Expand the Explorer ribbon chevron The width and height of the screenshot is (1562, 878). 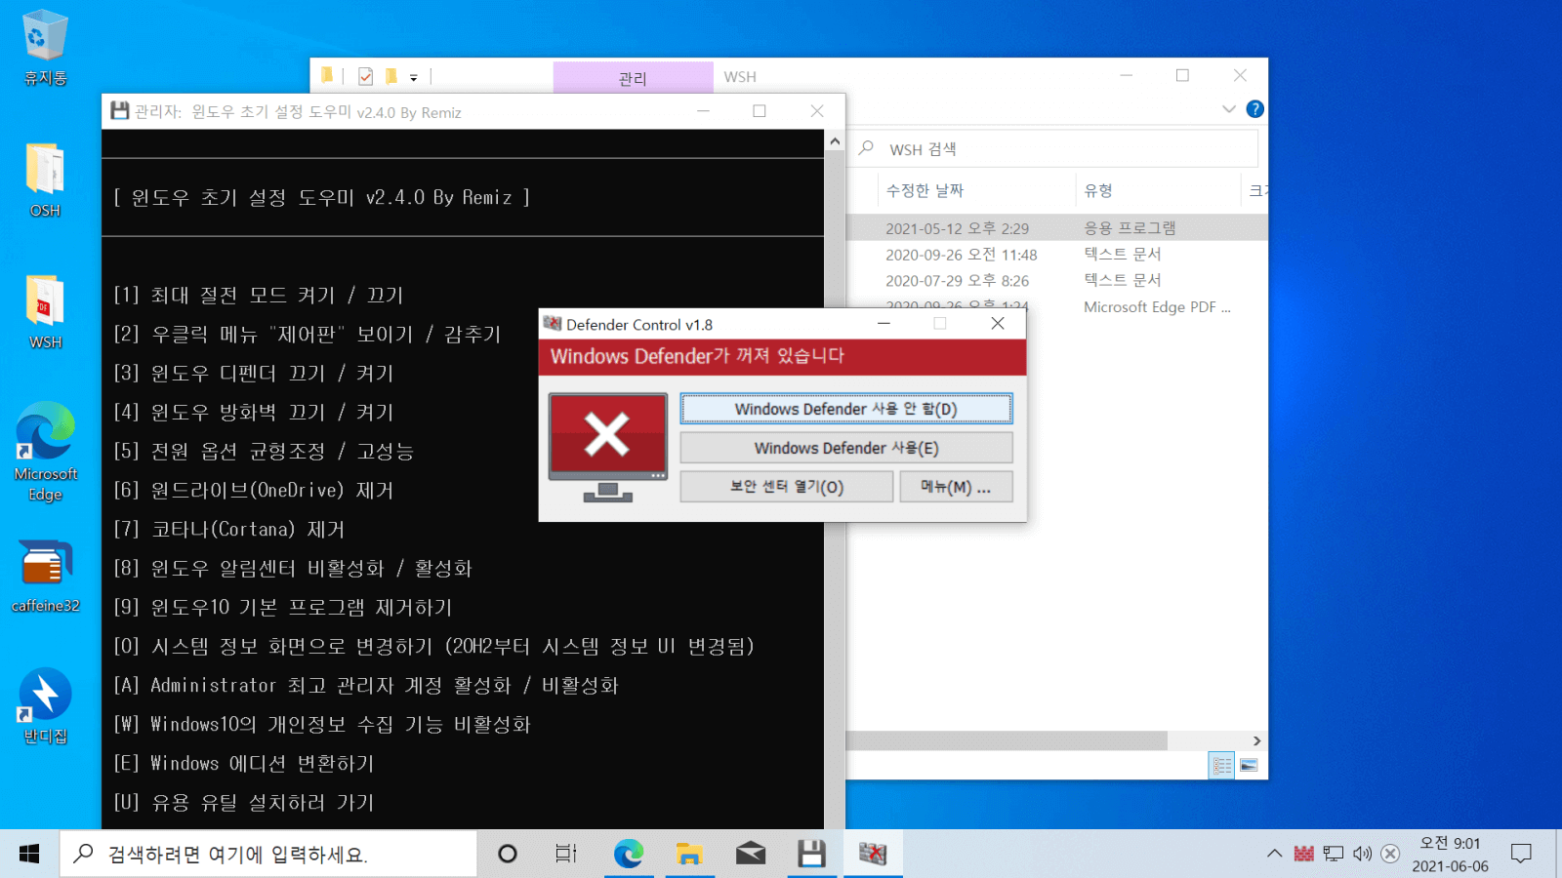[1229, 109]
